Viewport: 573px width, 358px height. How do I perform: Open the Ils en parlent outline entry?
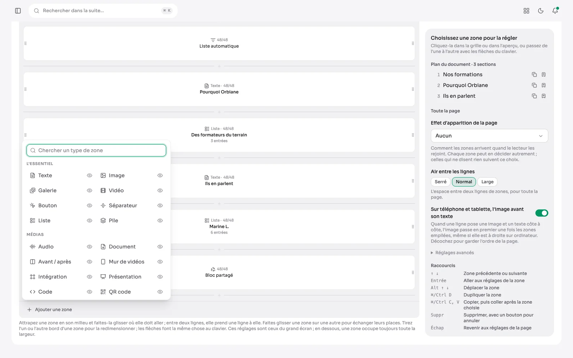[459, 96]
